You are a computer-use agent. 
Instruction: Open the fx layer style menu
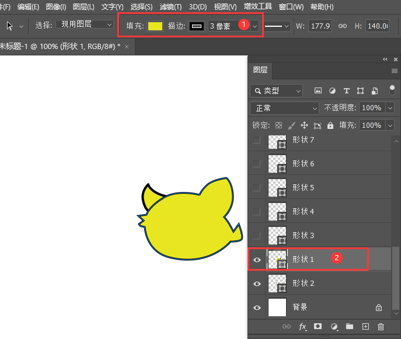[302, 327]
